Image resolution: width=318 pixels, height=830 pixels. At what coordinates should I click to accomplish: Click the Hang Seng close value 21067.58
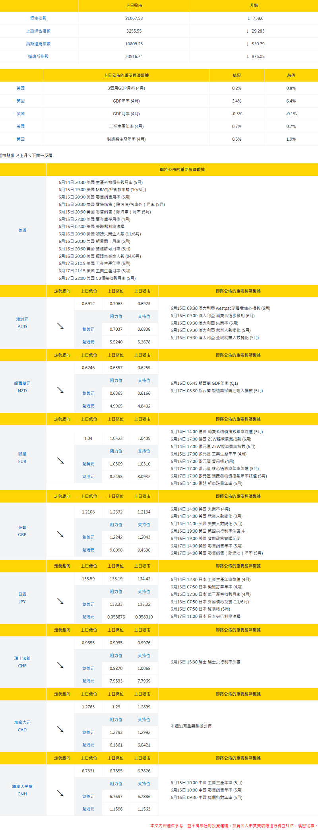[134, 18]
